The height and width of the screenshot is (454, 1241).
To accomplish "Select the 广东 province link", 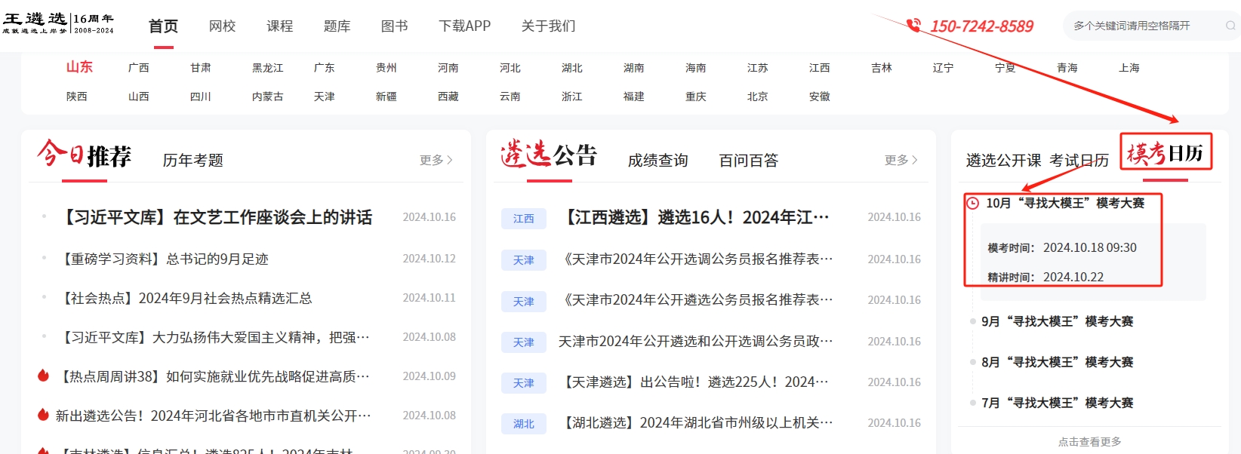I will [324, 68].
